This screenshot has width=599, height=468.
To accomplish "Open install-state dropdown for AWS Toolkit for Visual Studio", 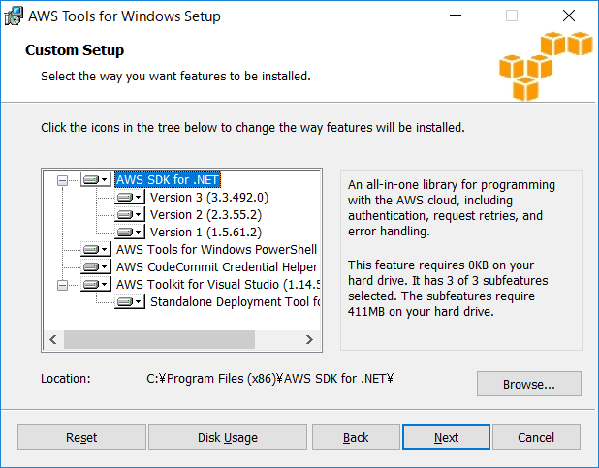I will 96,284.
